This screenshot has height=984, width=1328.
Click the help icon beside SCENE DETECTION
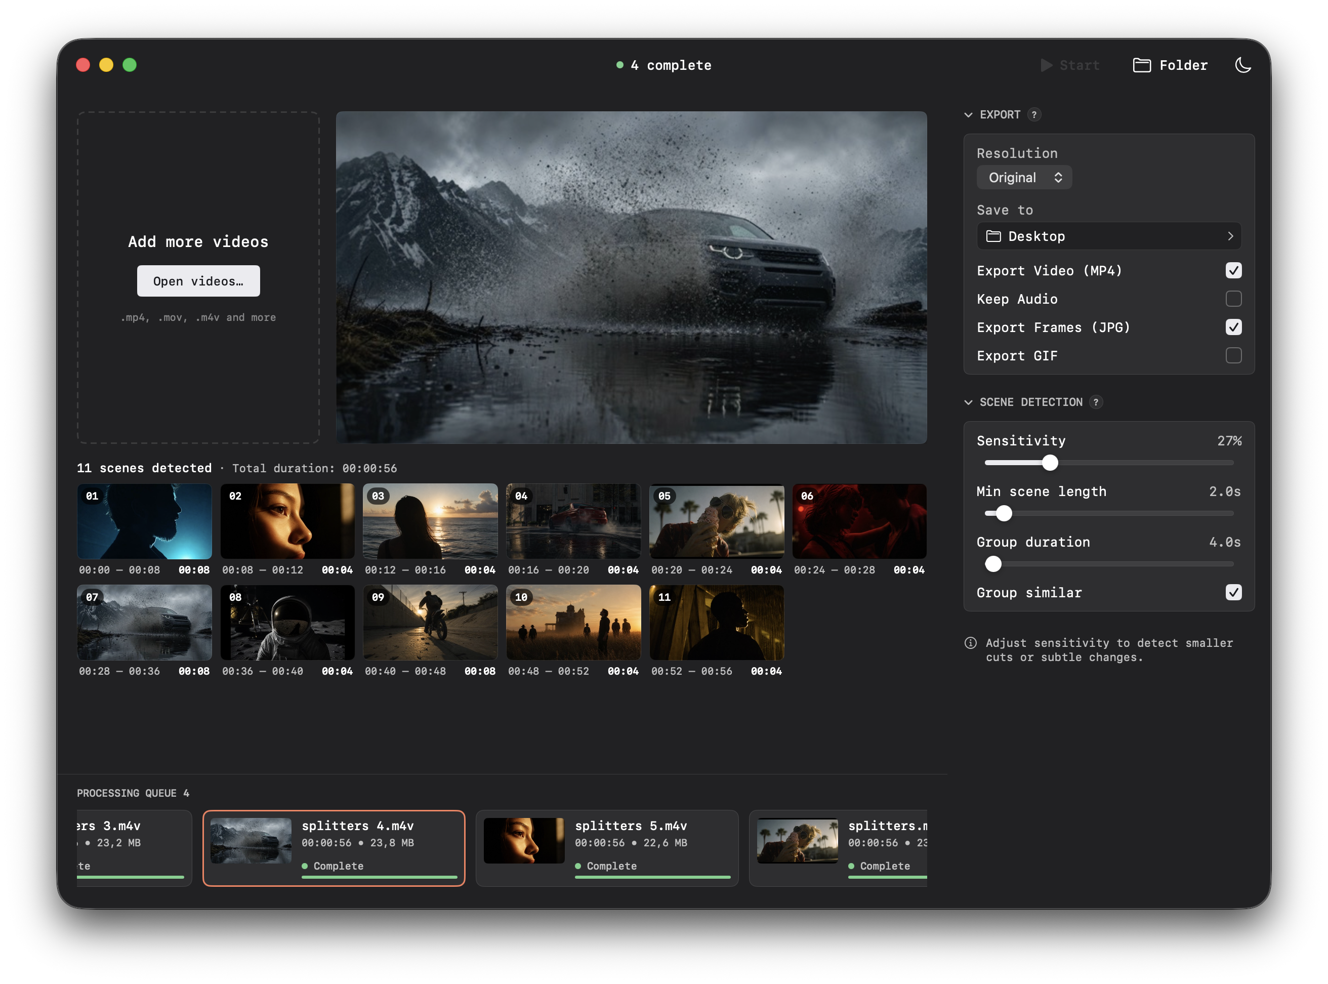pyautogui.click(x=1096, y=402)
